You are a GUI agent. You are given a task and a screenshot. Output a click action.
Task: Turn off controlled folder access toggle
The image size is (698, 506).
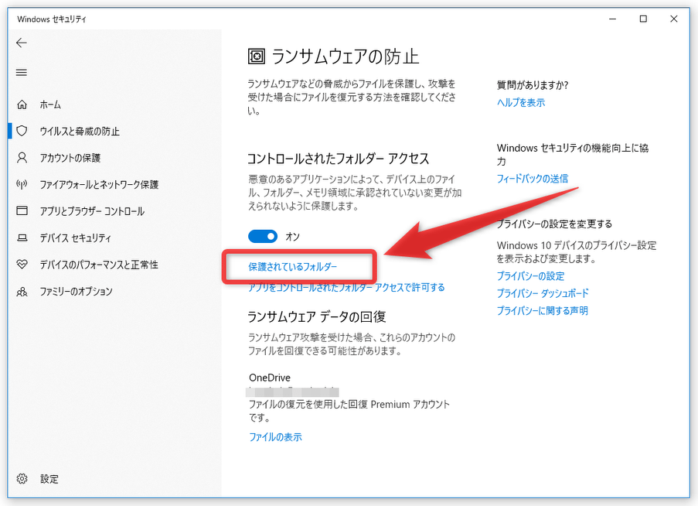pos(263,237)
